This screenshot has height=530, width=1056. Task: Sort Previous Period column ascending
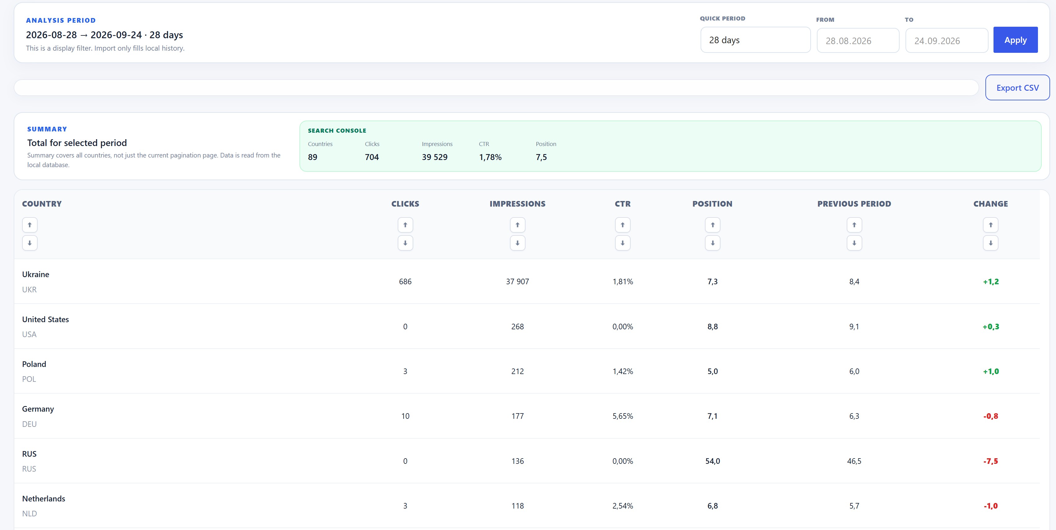[854, 225]
